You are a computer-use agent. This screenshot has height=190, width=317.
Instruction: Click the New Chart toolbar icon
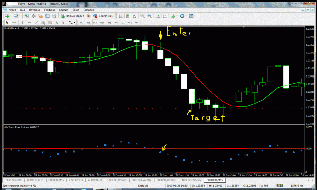click(7, 16)
